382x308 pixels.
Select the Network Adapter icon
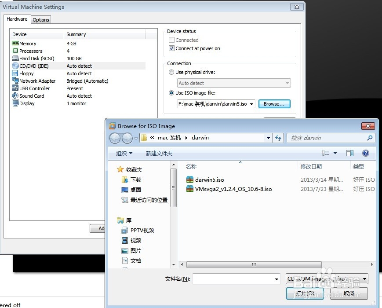15,81
